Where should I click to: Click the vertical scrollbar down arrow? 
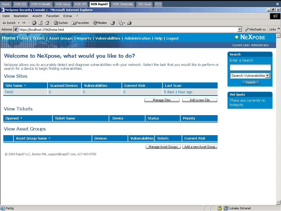(x=278, y=202)
